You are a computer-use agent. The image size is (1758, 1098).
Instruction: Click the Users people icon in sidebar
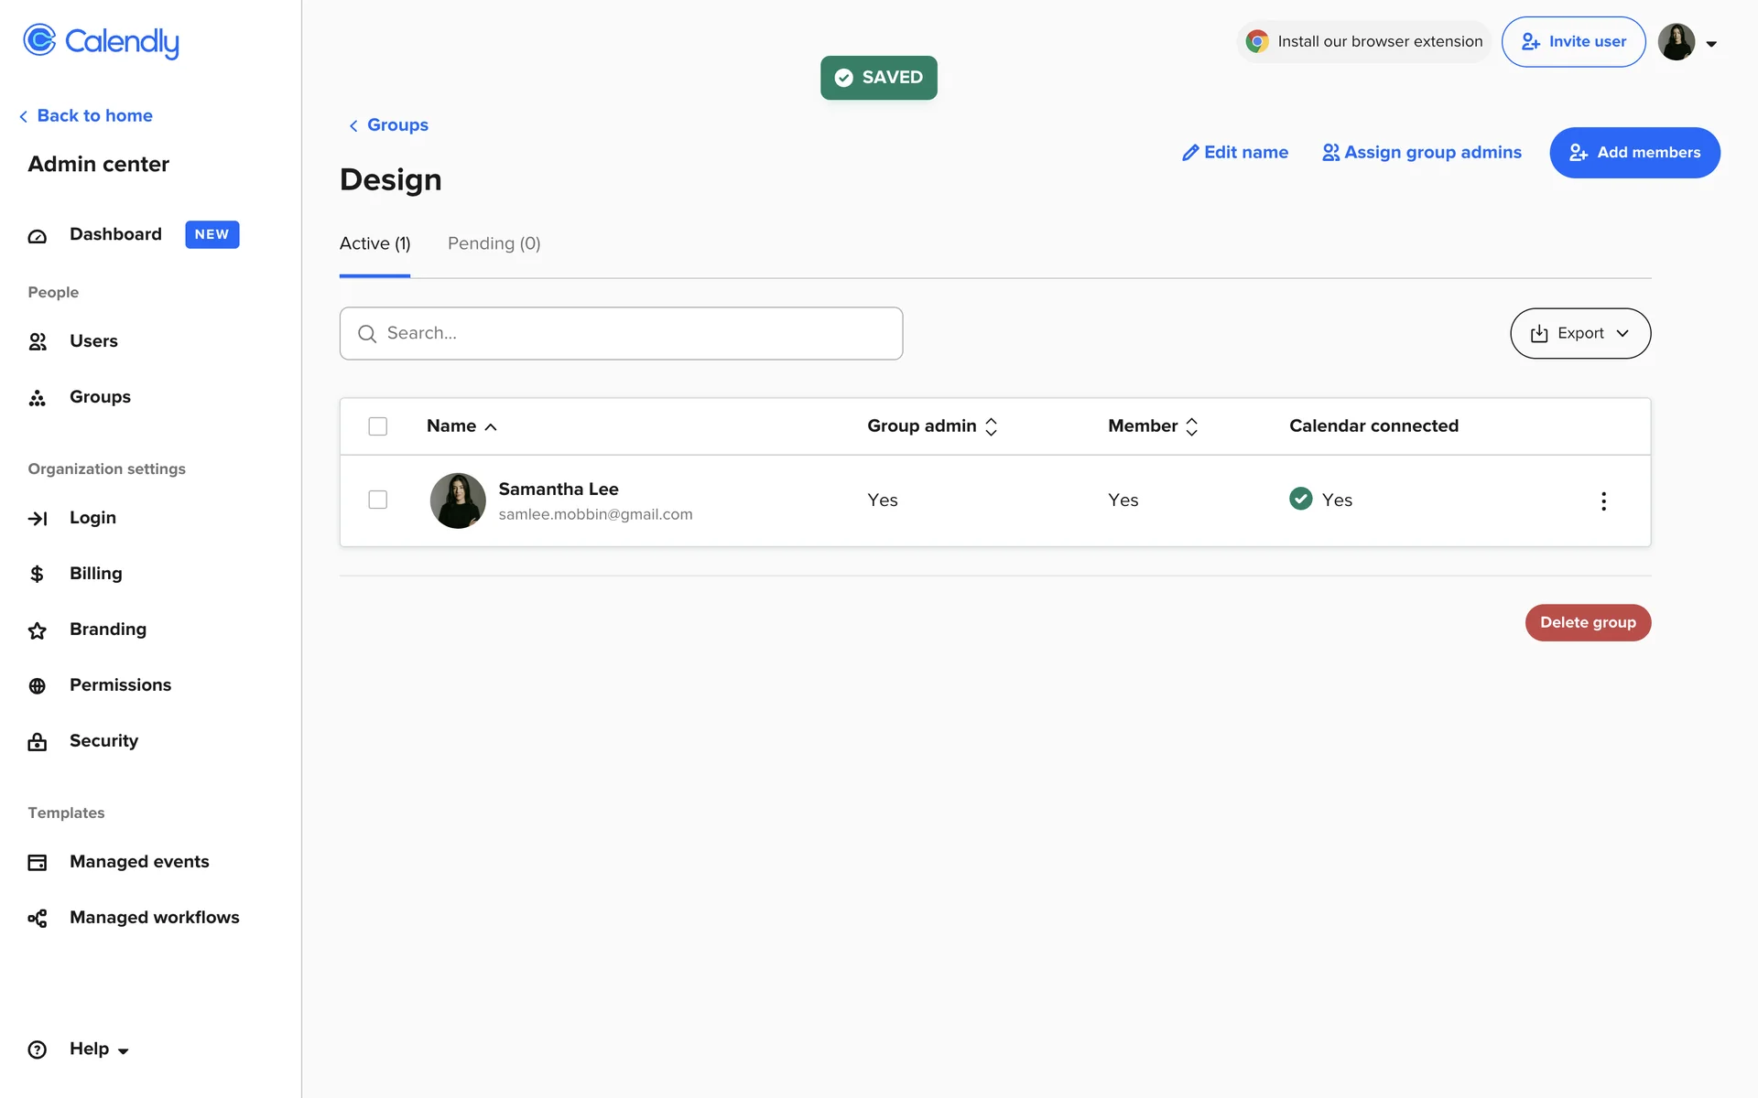pyautogui.click(x=38, y=342)
